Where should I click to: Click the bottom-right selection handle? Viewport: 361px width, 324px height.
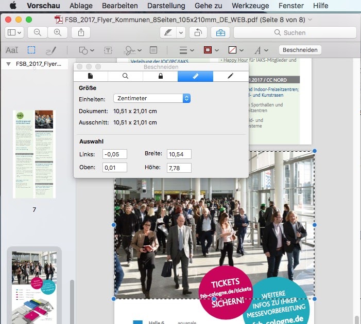click(x=315, y=299)
